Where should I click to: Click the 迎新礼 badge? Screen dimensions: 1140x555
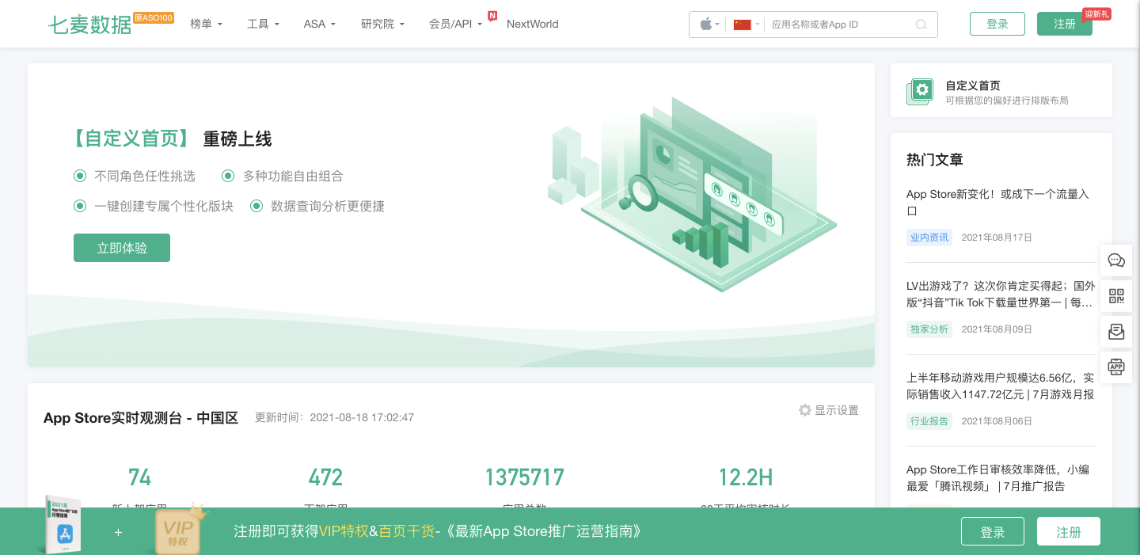point(1096,14)
